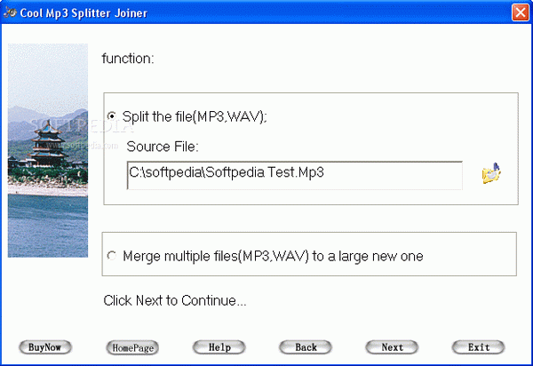Viewport: 533px width, 366px height.
Task: Click the 'Click Next to Continue...' text
Action: (x=175, y=300)
